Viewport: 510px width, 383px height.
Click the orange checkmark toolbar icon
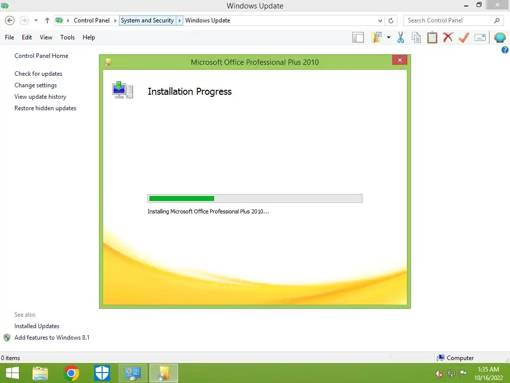point(464,37)
